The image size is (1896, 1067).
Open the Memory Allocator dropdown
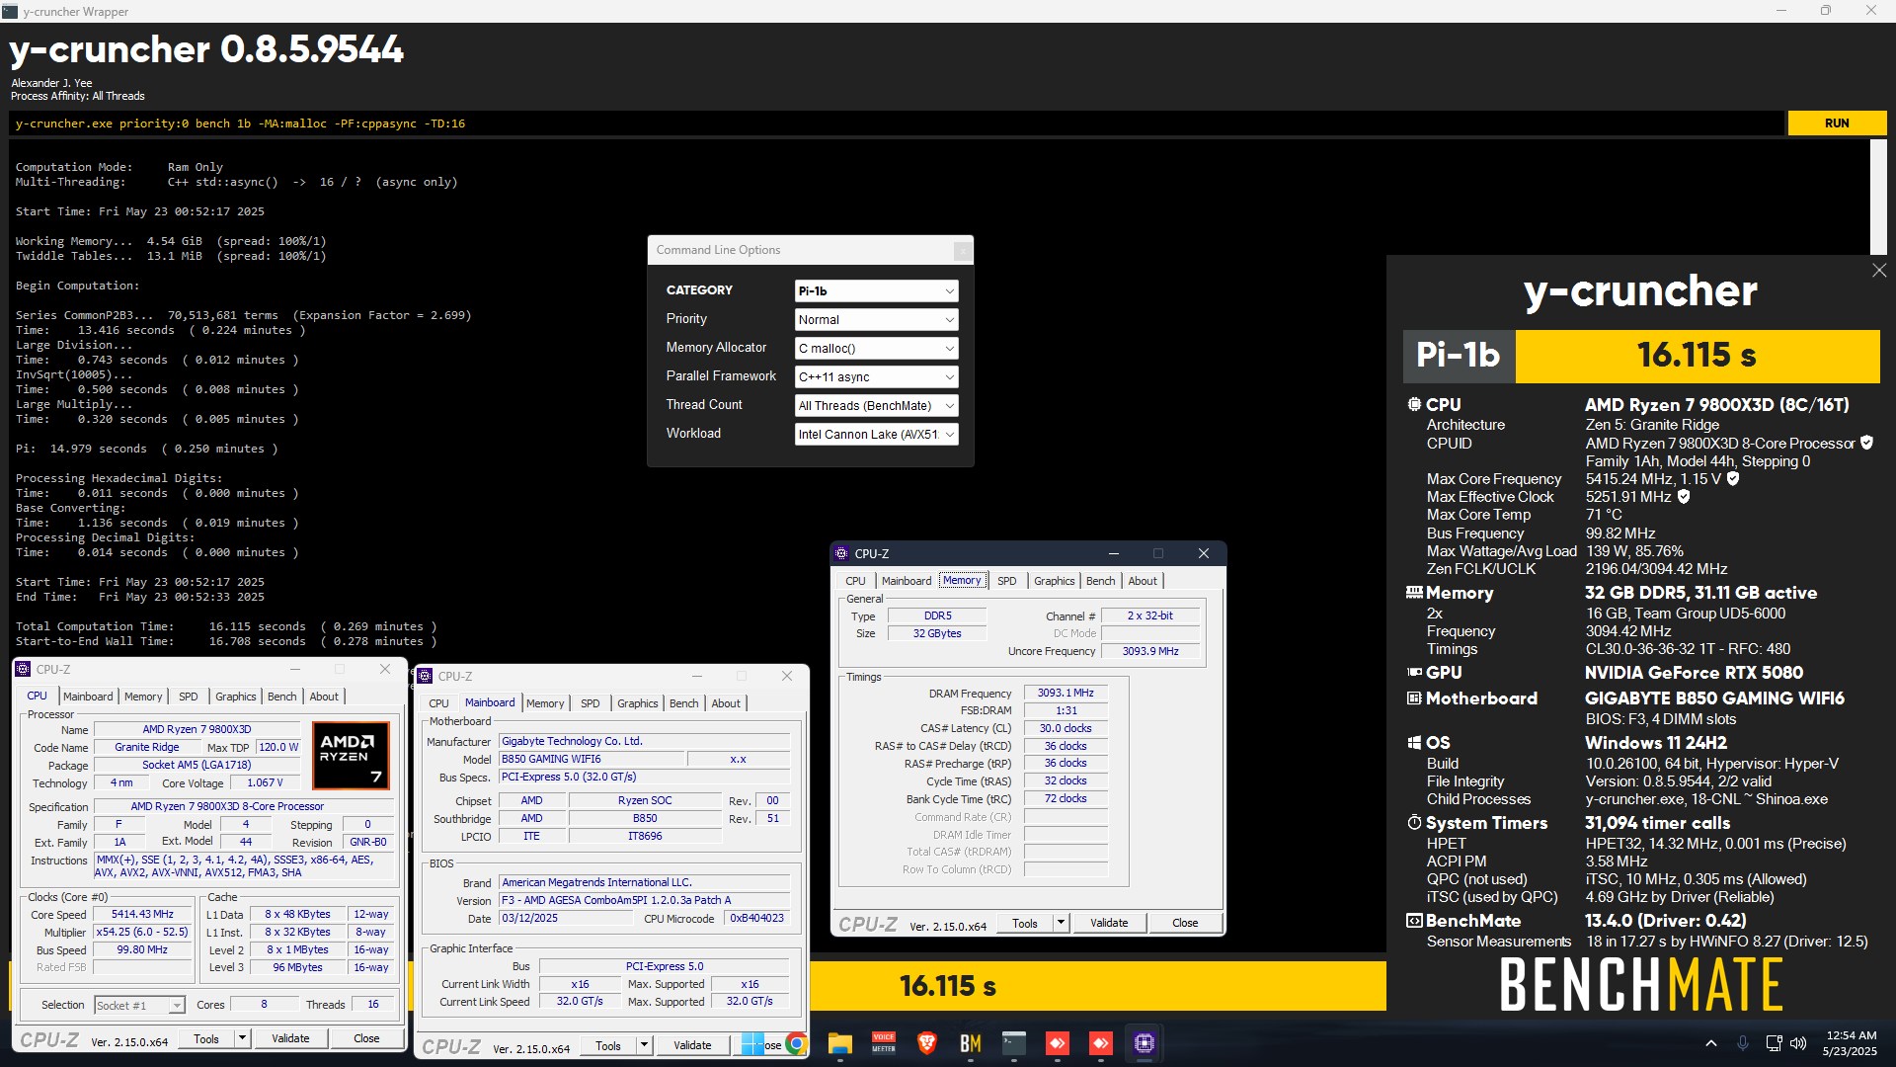tap(876, 348)
